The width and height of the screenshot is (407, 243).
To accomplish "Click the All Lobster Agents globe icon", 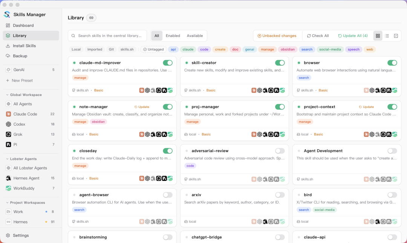I will point(8,168).
